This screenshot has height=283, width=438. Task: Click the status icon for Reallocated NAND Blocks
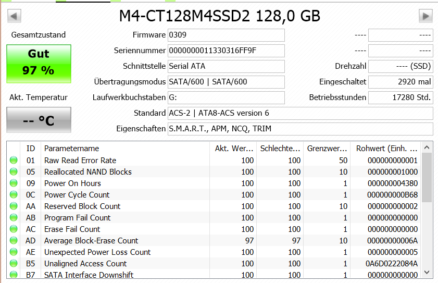[x=14, y=171]
